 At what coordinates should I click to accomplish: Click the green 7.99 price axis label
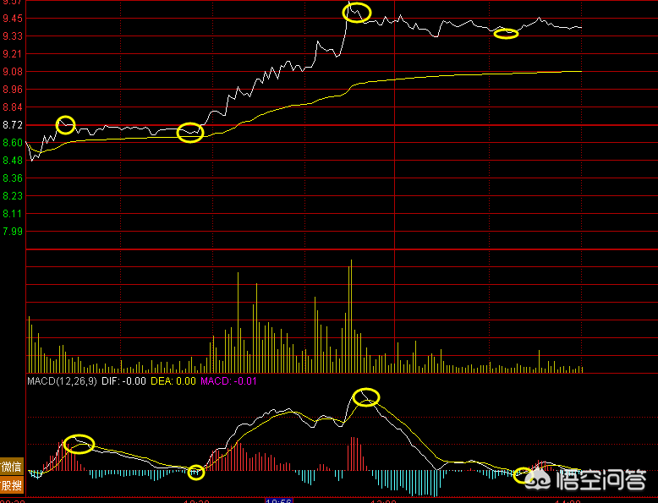(13, 231)
